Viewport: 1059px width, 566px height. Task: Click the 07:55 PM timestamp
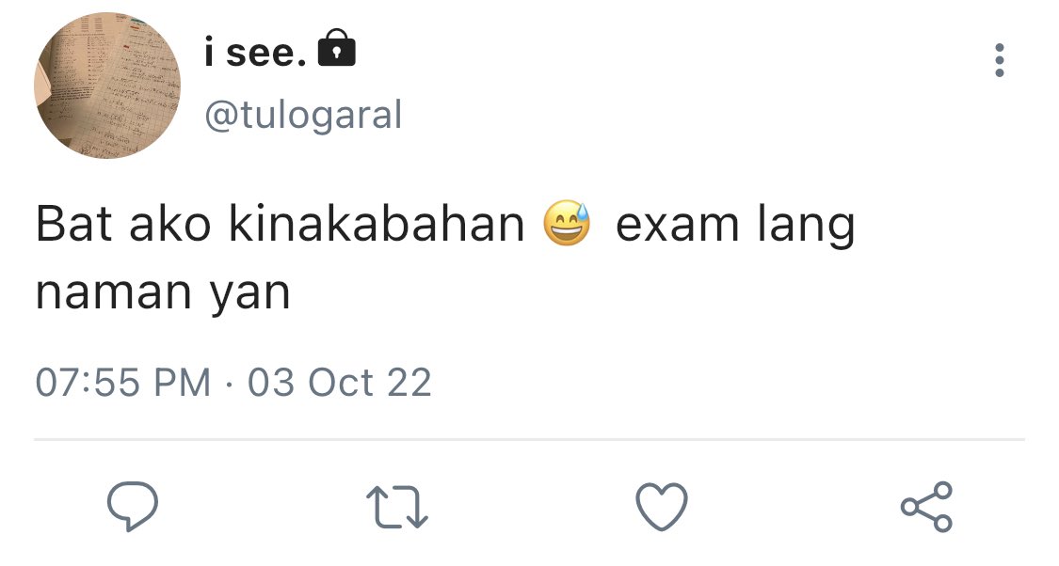point(123,383)
